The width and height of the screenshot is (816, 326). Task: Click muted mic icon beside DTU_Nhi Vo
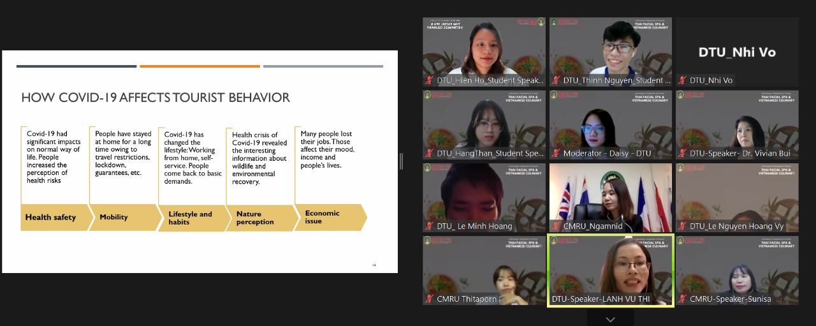[x=683, y=80]
